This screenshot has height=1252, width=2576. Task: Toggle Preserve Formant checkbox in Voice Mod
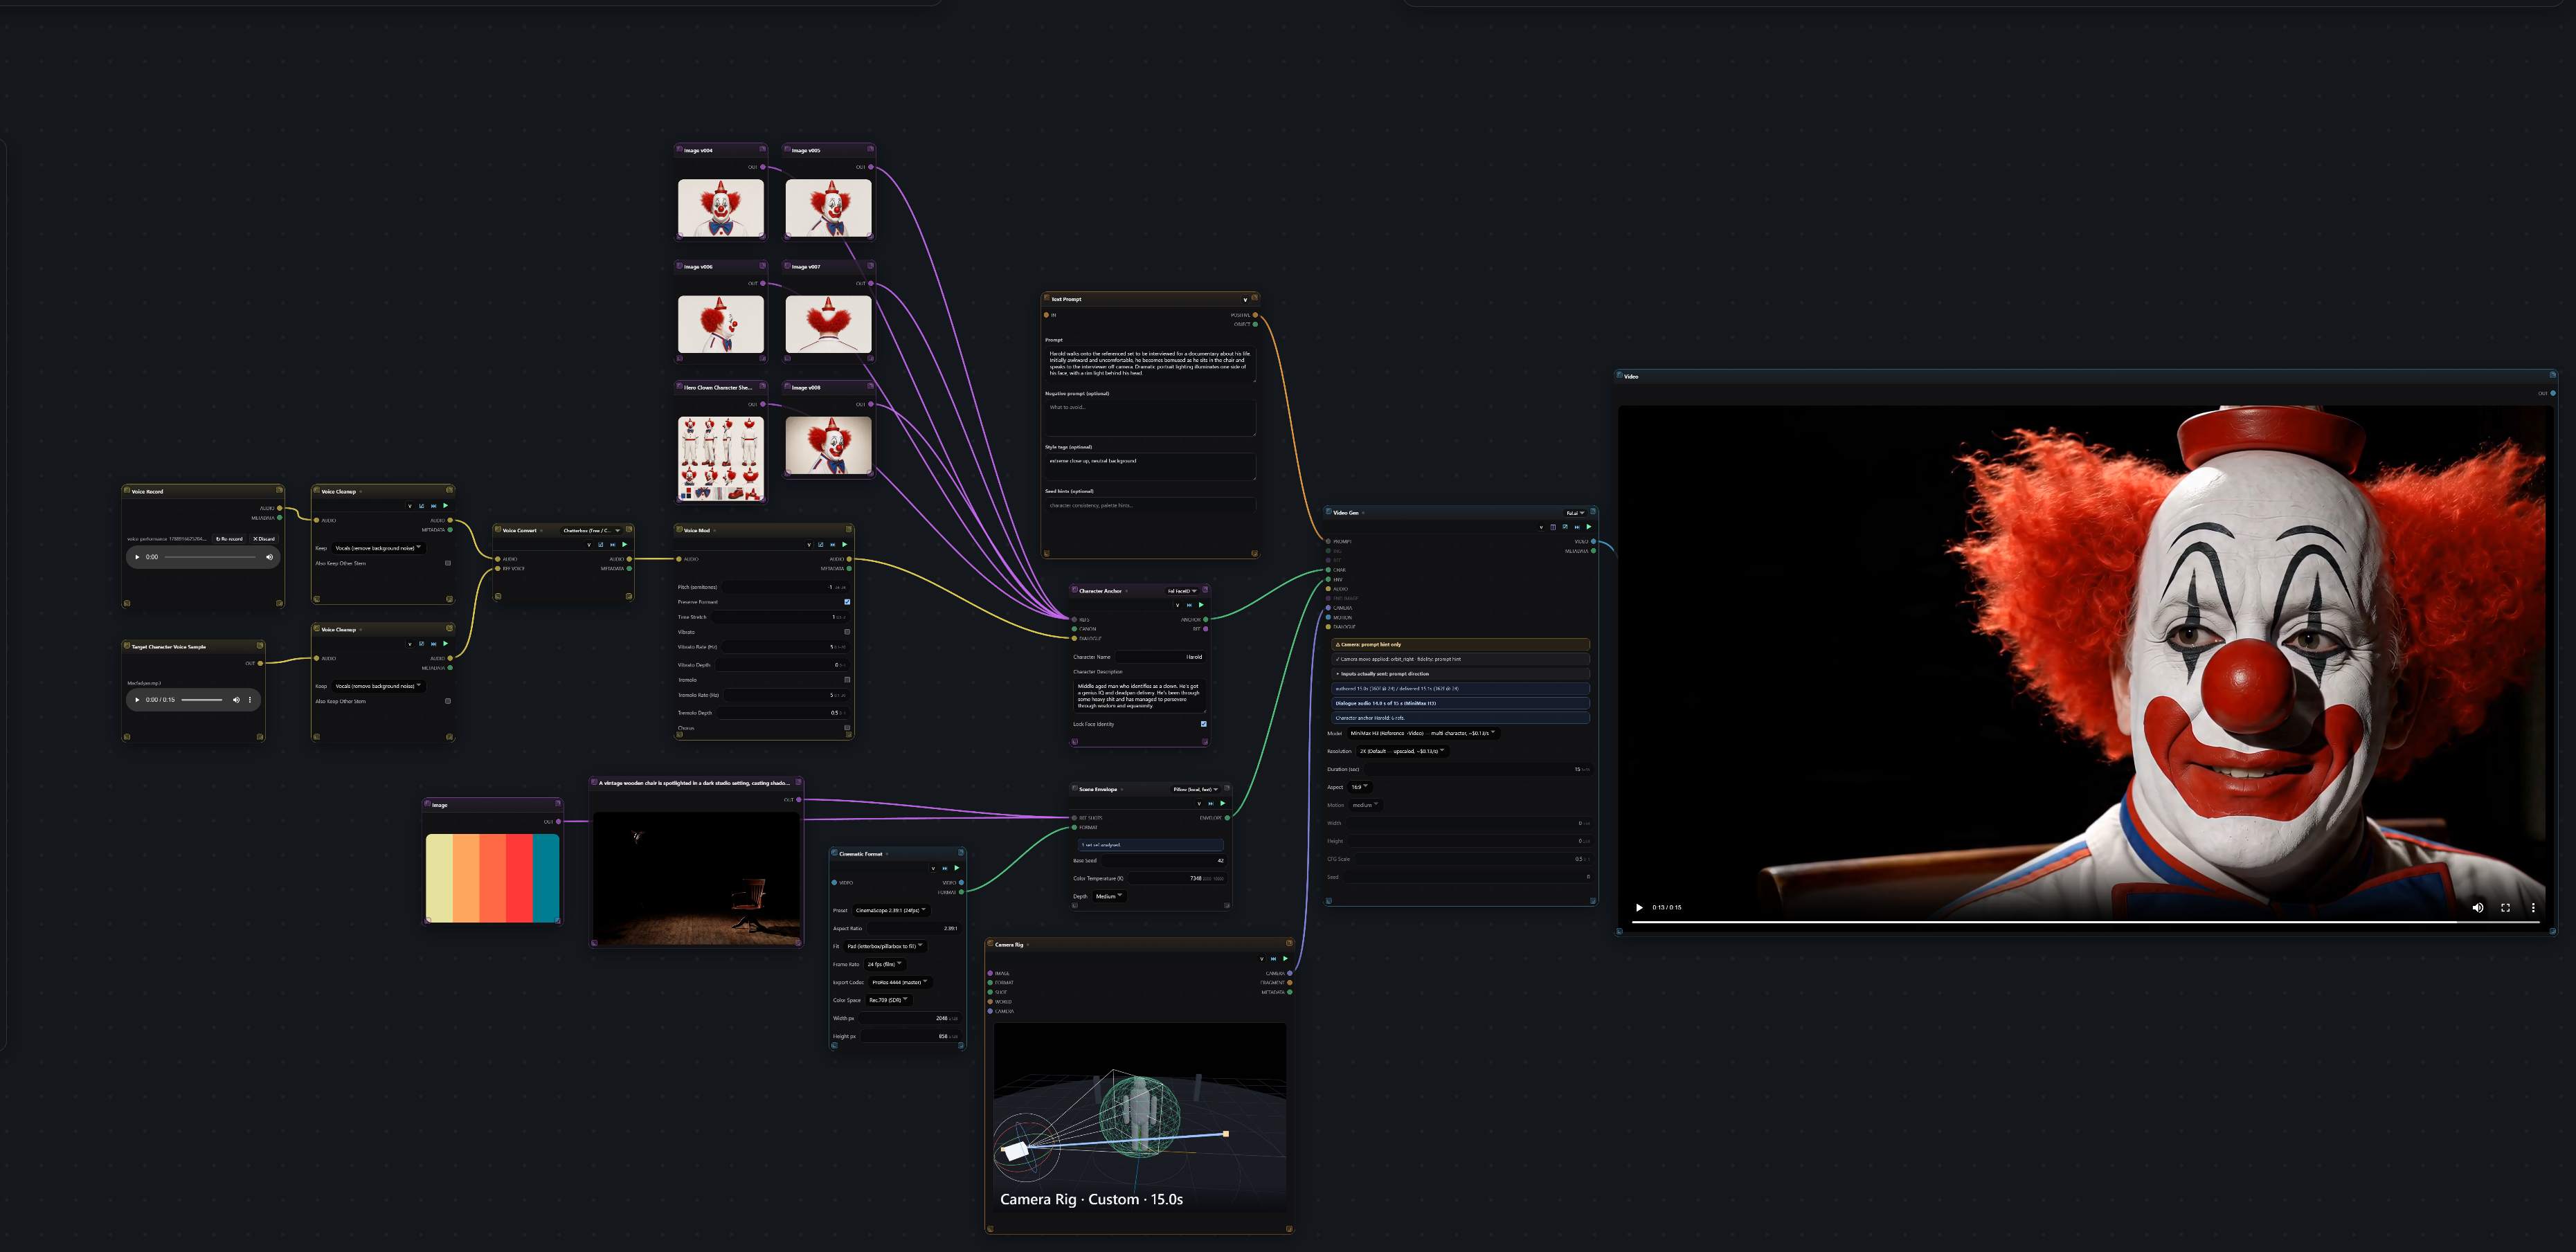(847, 602)
